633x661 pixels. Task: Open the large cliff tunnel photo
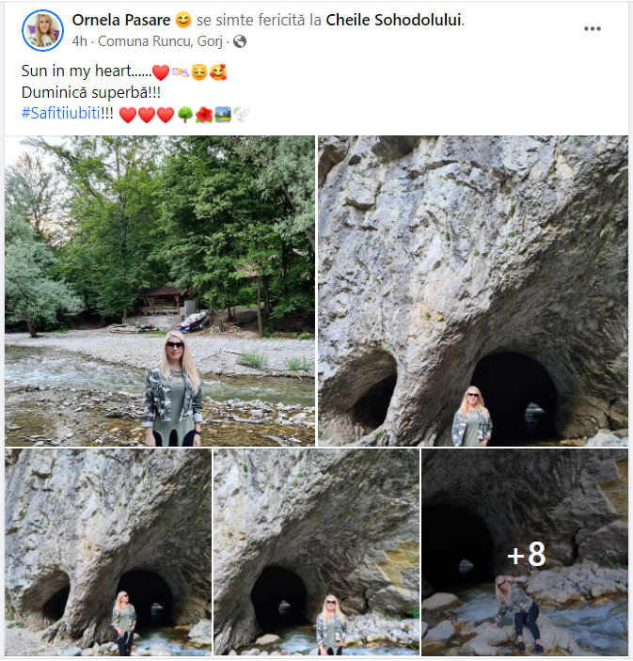click(473, 291)
